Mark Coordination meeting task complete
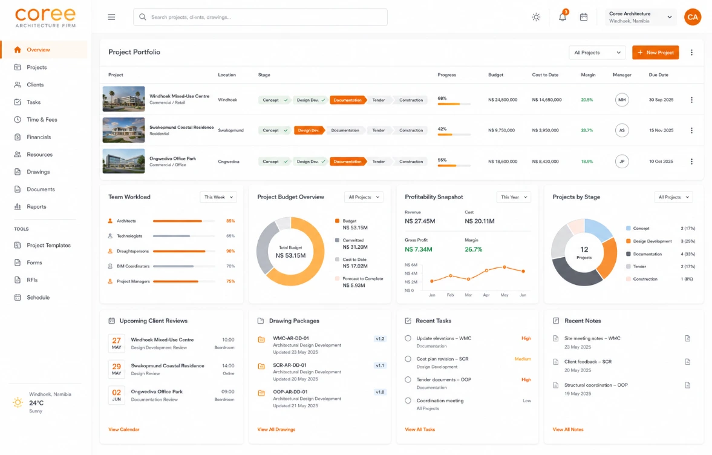The width and height of the screenshot is (712, 455). point(408,401)
